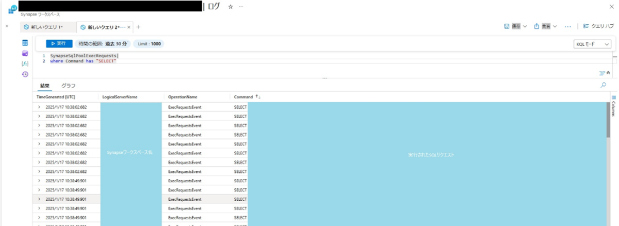
Task: Expand the highlighted result row chevron
Action: (x=39, y=199)
